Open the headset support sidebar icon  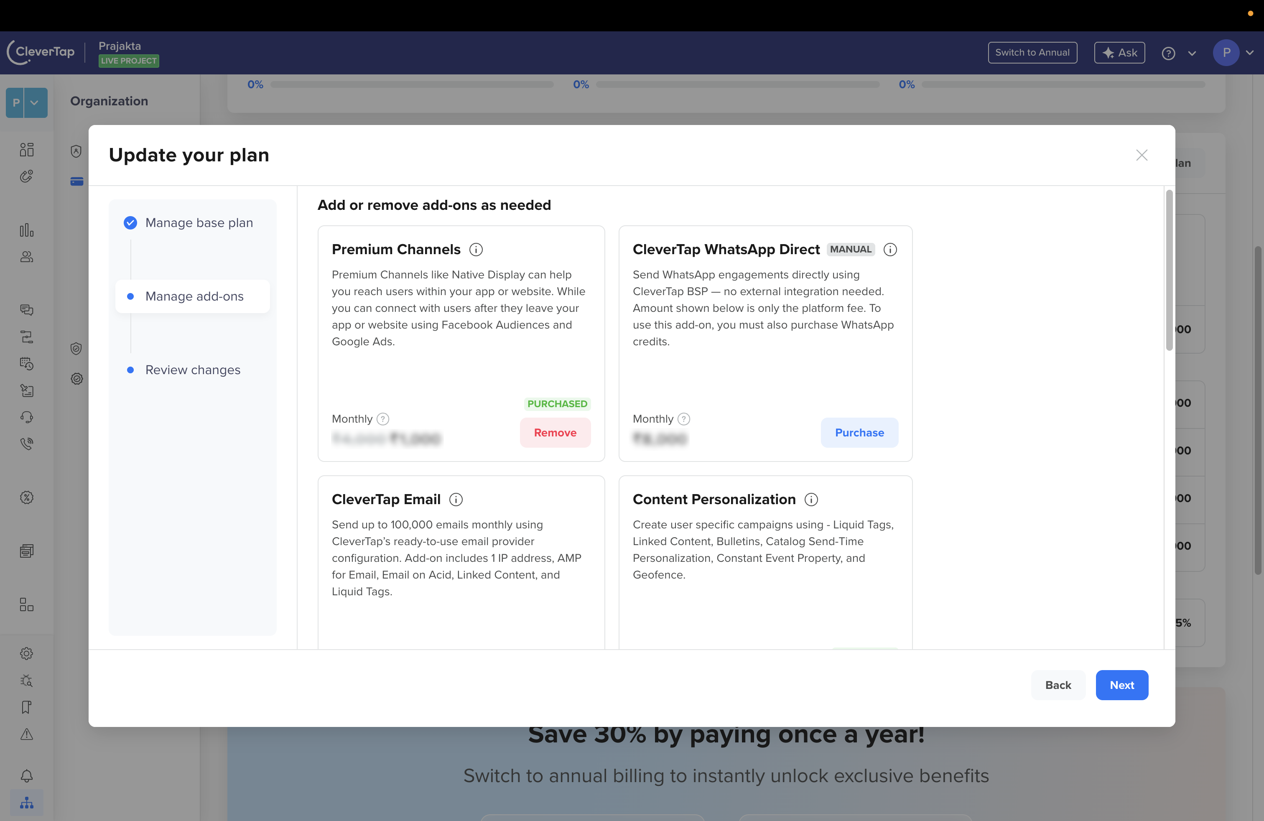pos(27,417)
